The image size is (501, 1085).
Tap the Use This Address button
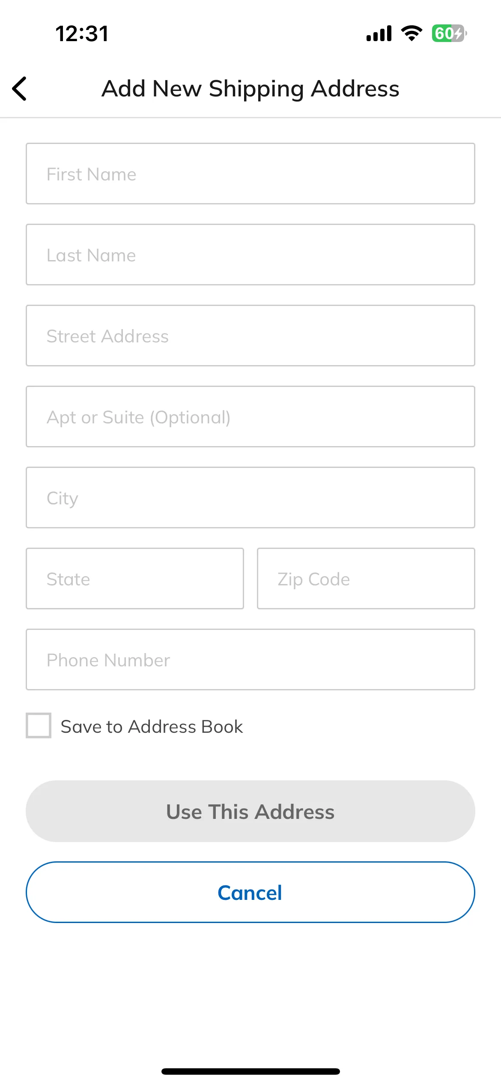point(250,811)
